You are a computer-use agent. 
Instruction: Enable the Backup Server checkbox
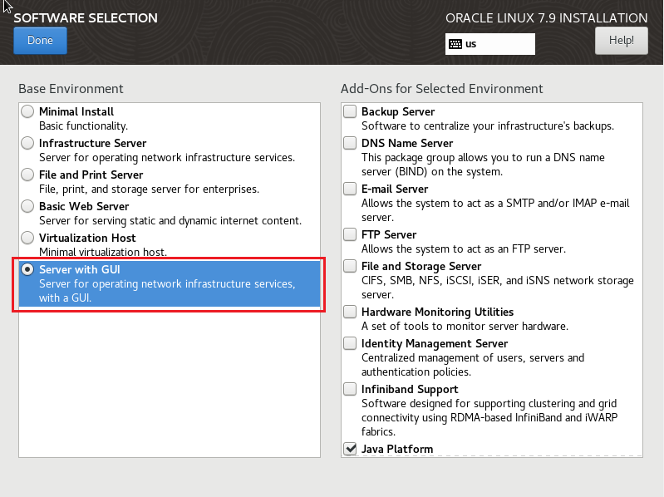[350, 111]
